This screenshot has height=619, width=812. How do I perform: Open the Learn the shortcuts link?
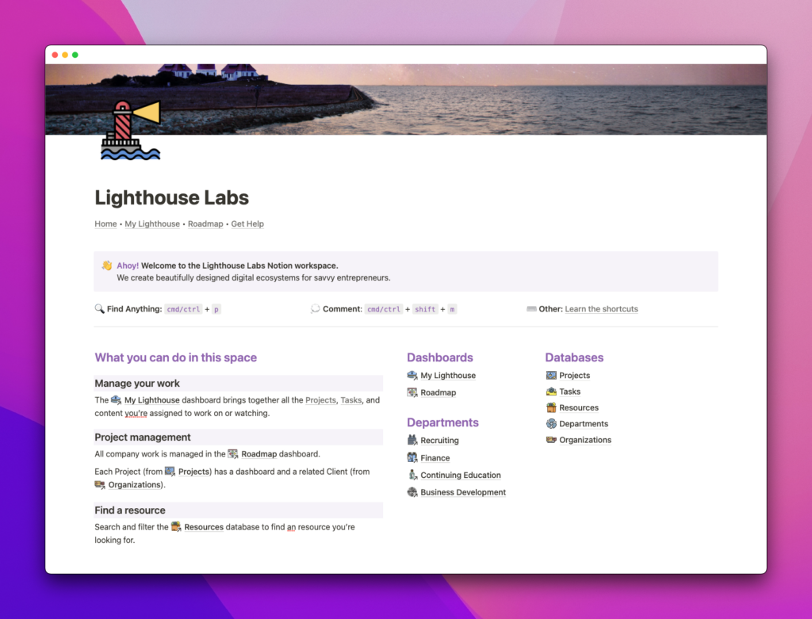pyautogui.click(x=601, y=309)
